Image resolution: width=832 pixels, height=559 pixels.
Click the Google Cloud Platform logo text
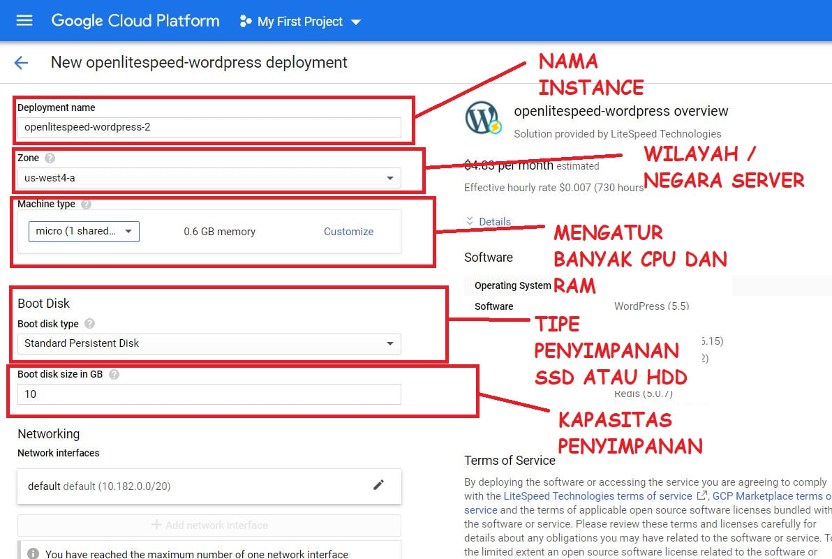pos(135,21)
